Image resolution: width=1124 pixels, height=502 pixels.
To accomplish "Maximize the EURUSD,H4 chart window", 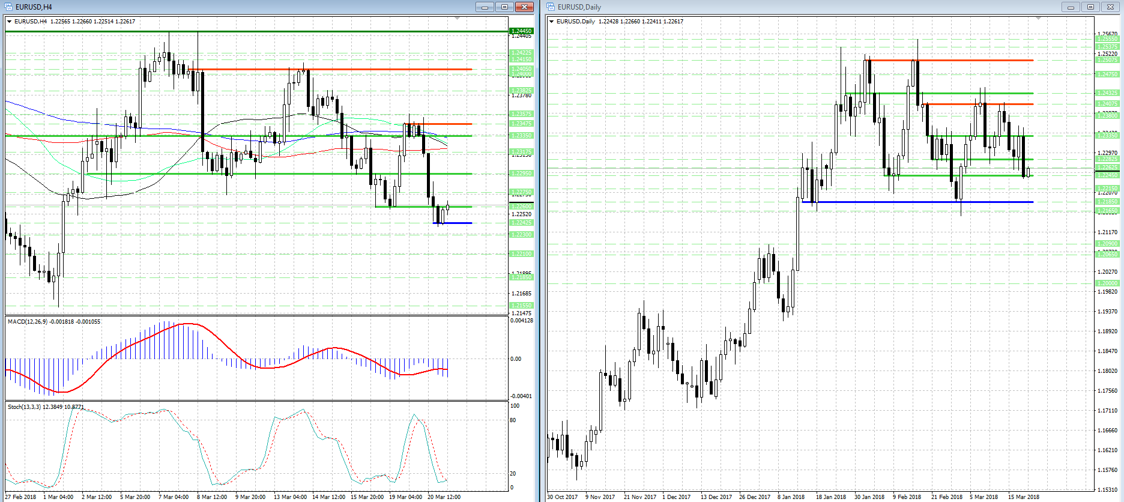I will (x=504, y=7).
